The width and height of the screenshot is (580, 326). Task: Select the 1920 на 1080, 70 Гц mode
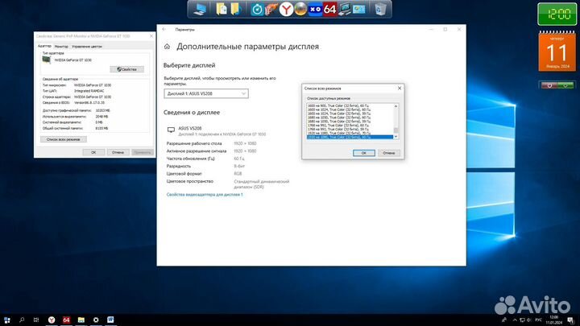(x=350, y=133)
